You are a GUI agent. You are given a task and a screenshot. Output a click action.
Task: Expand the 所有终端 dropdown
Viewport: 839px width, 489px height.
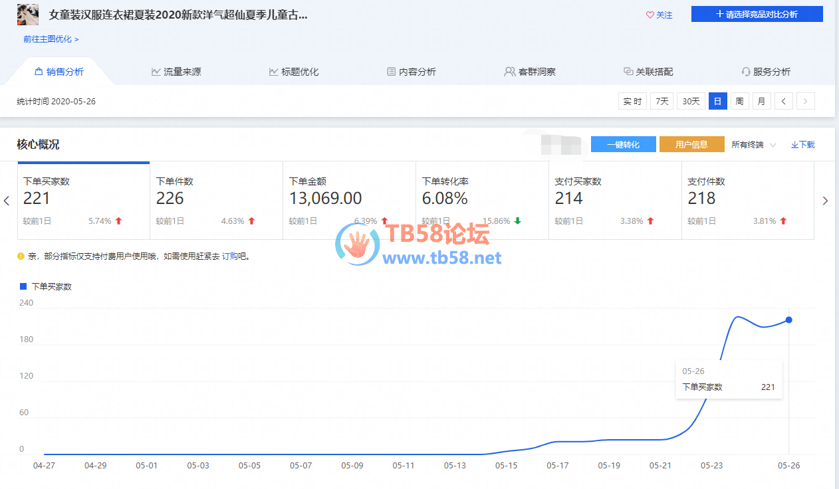pyautogui.click(x=753, y=144)
